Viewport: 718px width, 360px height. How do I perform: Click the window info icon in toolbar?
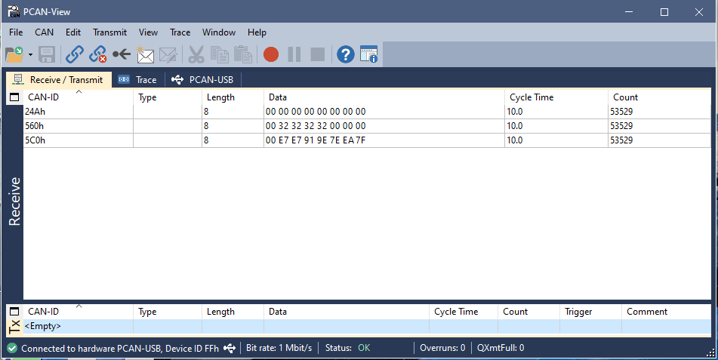click(369, 54)
